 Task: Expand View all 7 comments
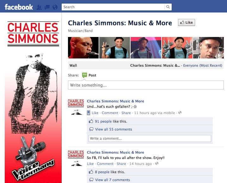point(113,180)
